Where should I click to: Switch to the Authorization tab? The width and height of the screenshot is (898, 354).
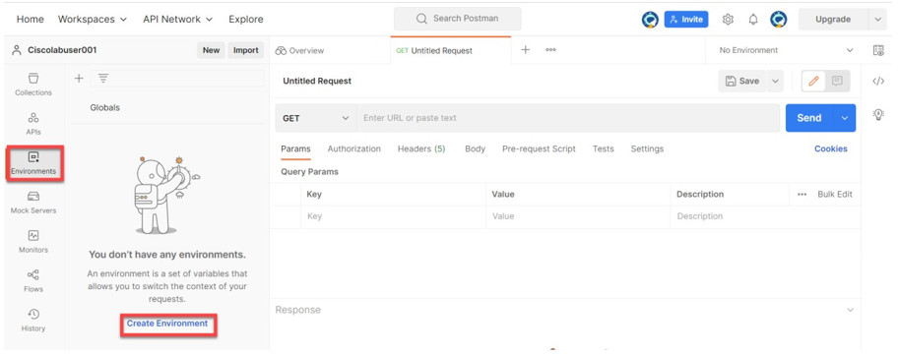pyautogui.click(x=353, y=148)
